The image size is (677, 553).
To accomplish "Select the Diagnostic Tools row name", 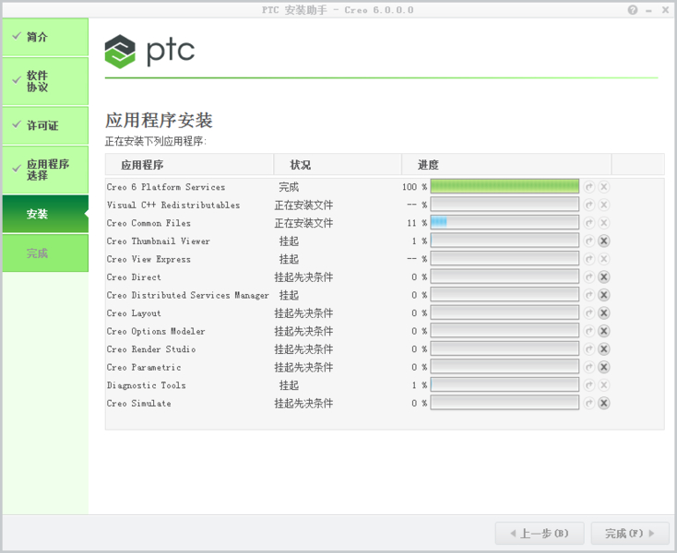I will click(147, 385).
